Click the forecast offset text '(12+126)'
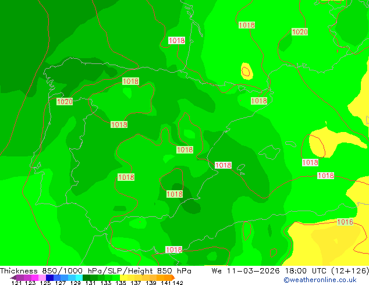This screenshot has height=285, width=369. pos(350,271)
